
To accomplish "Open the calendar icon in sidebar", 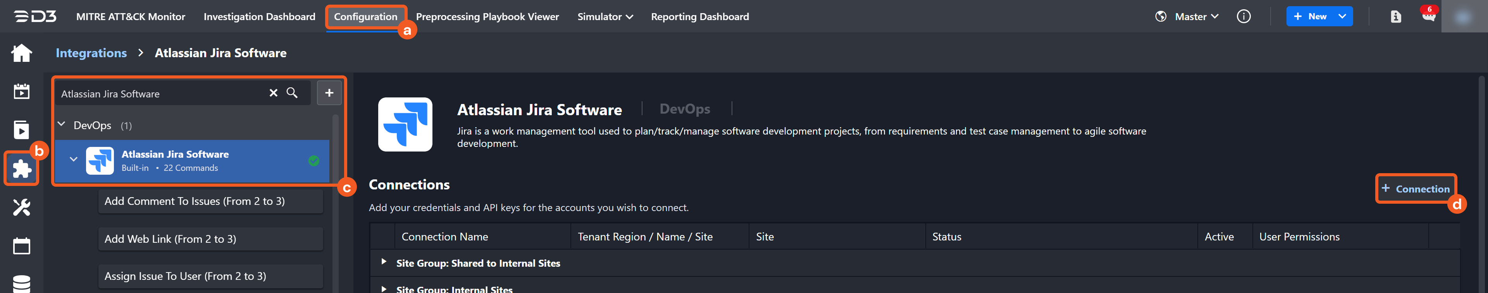I will point(21,246).
